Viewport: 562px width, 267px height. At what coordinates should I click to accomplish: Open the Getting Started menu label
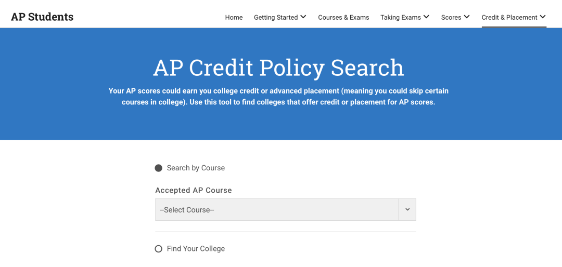[276, 17]
